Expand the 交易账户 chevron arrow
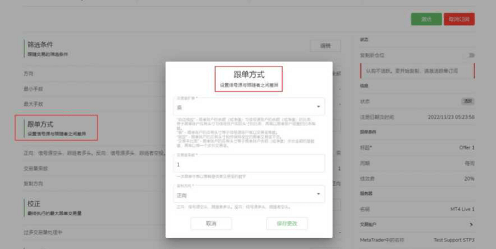 coord(471,224)
